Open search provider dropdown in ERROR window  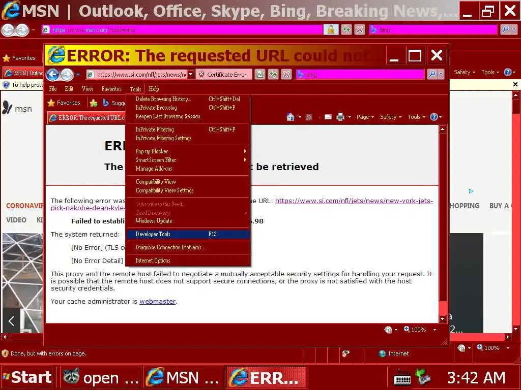point(441,74)
